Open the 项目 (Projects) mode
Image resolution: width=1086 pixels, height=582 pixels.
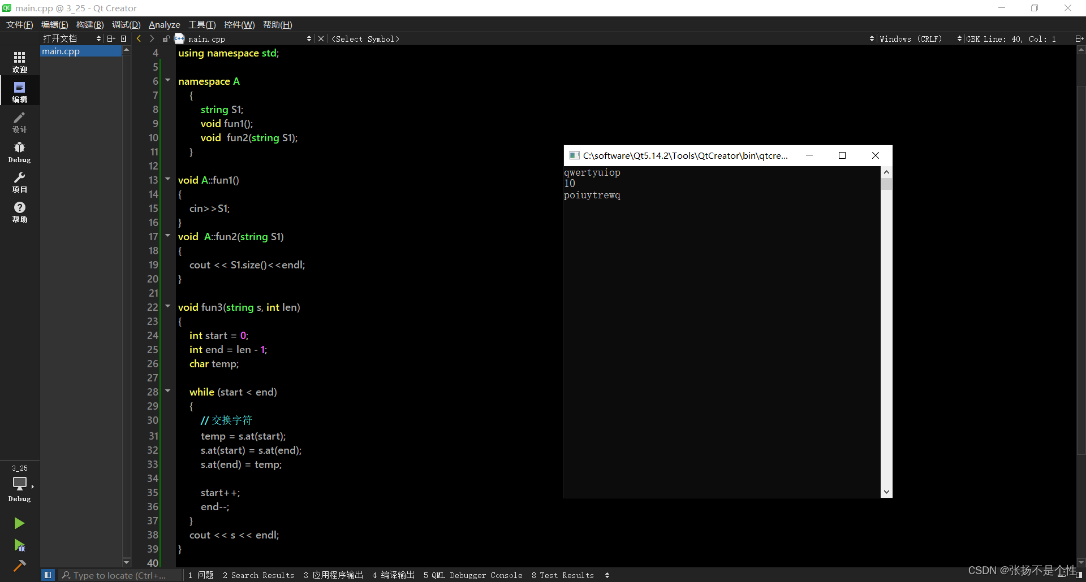(19, 182)
